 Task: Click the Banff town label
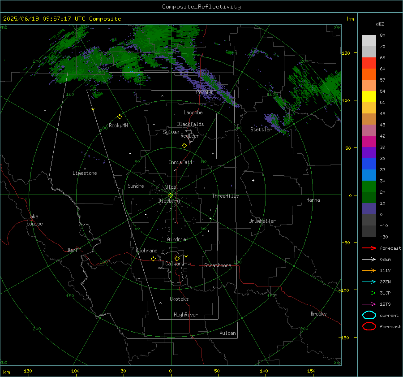pos(74,250)
